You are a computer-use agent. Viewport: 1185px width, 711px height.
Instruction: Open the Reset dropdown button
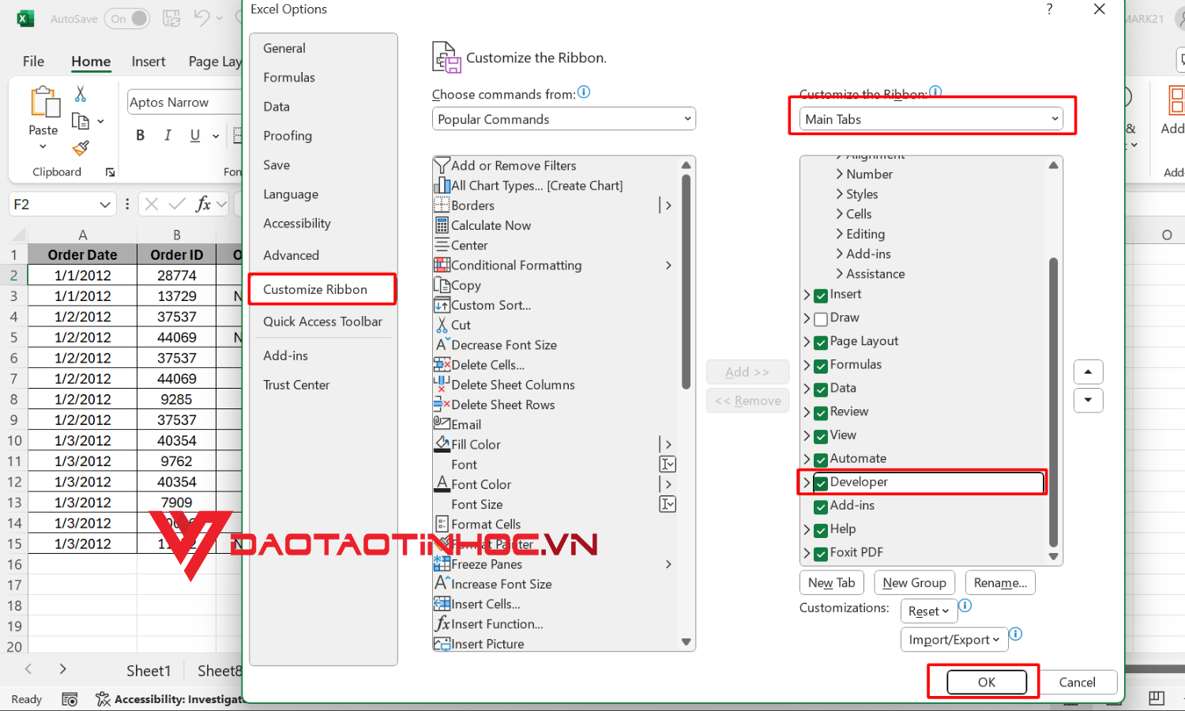(928, 611)
